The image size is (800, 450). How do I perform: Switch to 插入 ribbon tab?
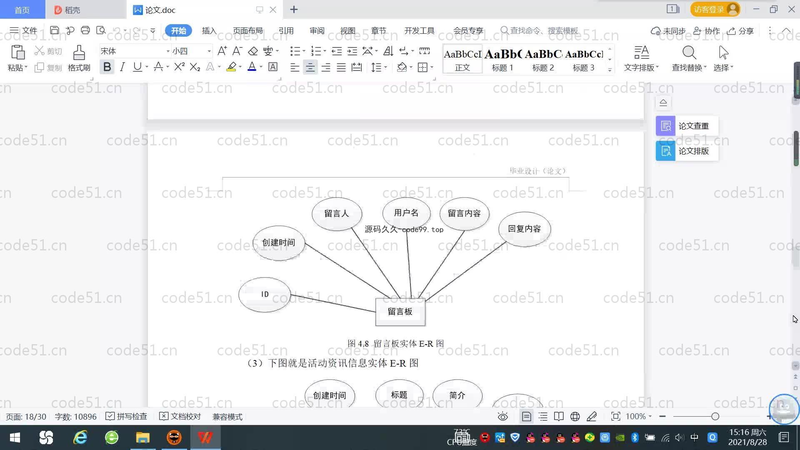click(209, 31)
